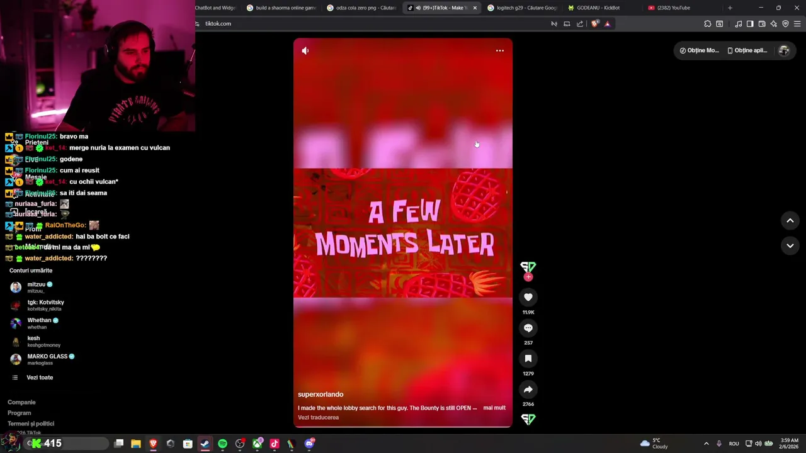Open the volume speaker icon in tray
This screenshot has height=453, width=806.
pyautogui.click(x=758, y=444)
